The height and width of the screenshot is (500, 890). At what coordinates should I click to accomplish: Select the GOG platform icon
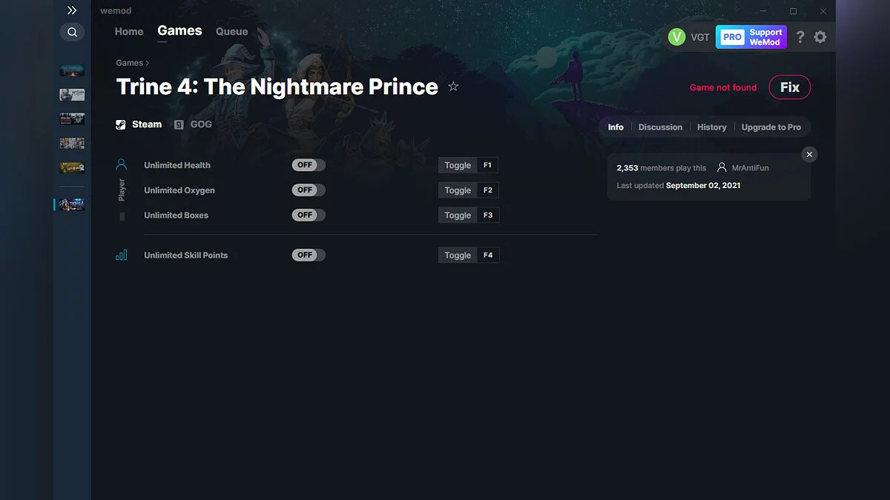(177, 124)
